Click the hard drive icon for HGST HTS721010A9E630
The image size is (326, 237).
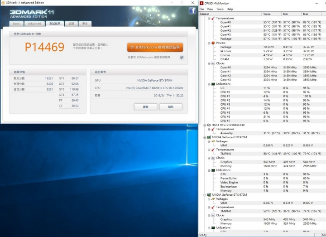point(209,125)
